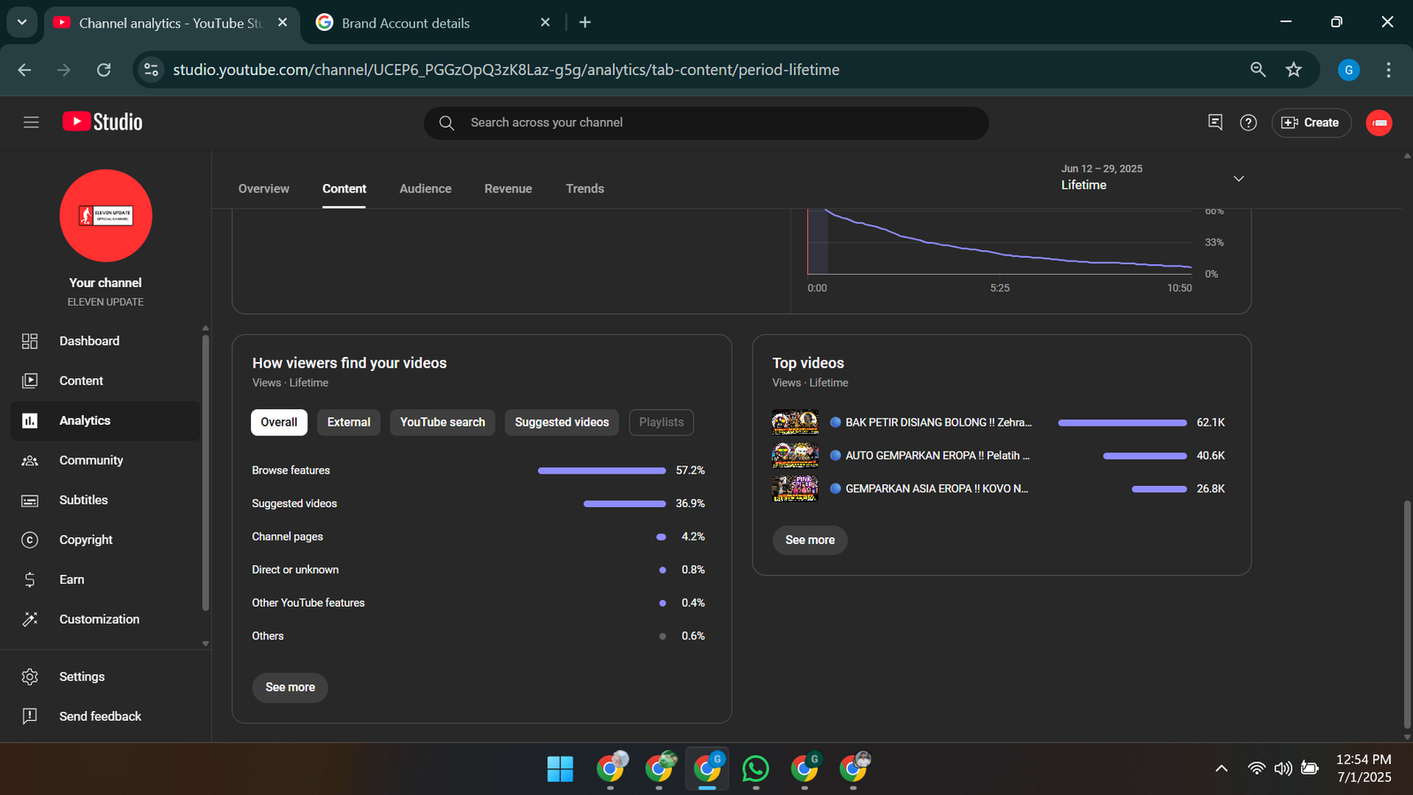
Task: Open the Dashboard sidebar icon
Action: pos(30,341)
